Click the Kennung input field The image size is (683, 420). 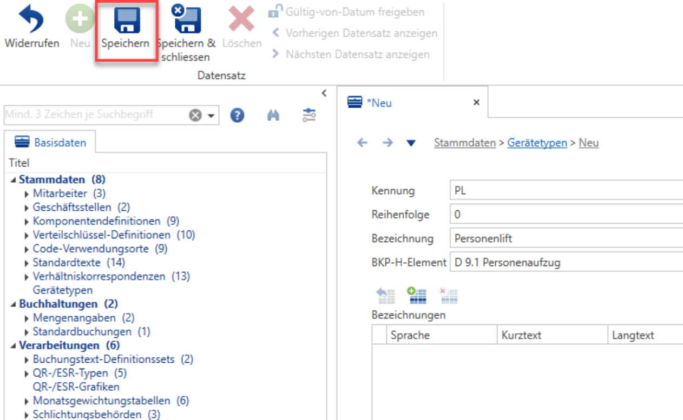click(566, 190)
